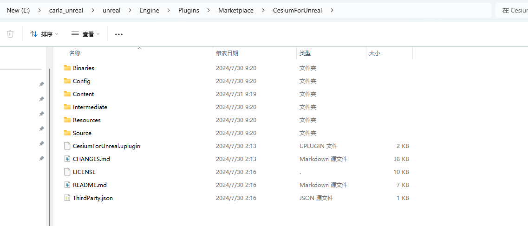
Task: Click the delete trash can icon
Action: coord(10,34)
